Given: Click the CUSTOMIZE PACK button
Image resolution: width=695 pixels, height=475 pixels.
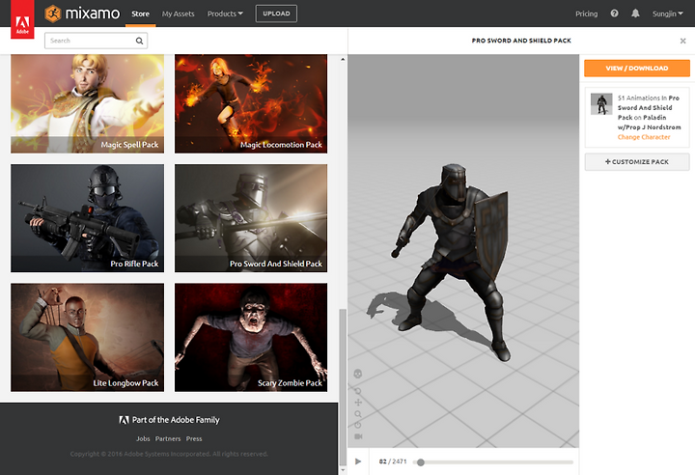Looking at the screenshot, I should point(637,162).
